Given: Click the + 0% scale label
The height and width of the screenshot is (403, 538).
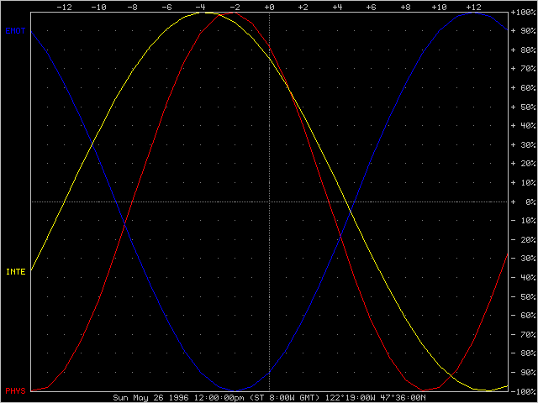Looking at the screenshot, I should 523,201.
